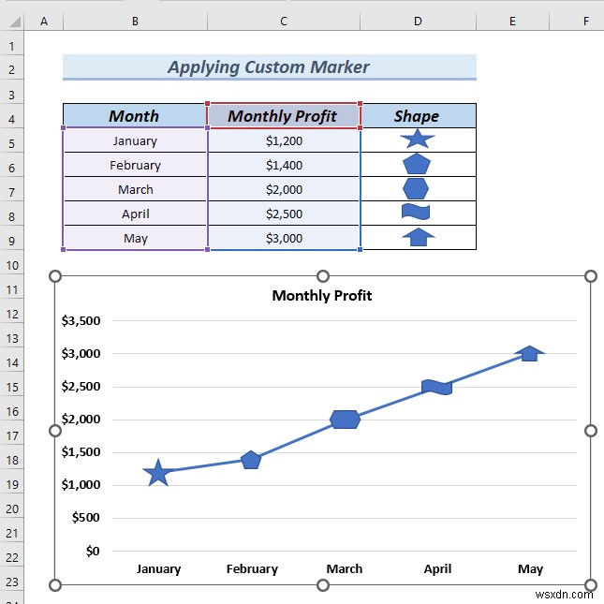Image resolution: width=604 pixels, height=604 pixels.
Task: Select the January cell in the table
Action: [135, 140]
